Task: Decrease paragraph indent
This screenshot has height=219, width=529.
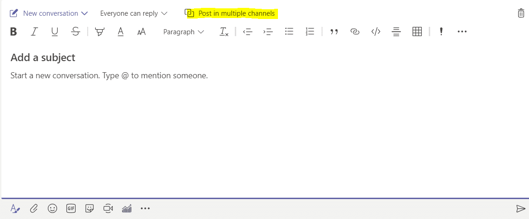Action: (248, 31)
